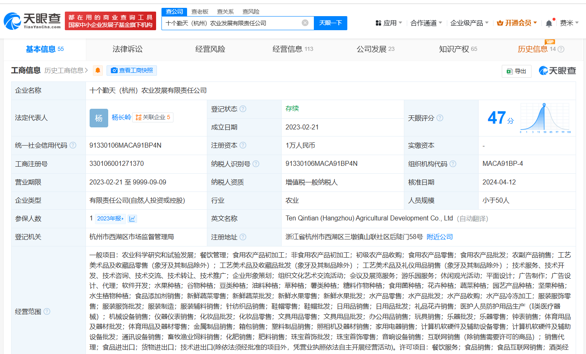This screenshot has height=354, width=586.
Task: Open the 企业级产品 dropdown
Action: [469, 23]
